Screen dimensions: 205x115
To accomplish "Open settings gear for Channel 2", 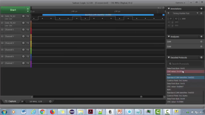I will 23,30.
